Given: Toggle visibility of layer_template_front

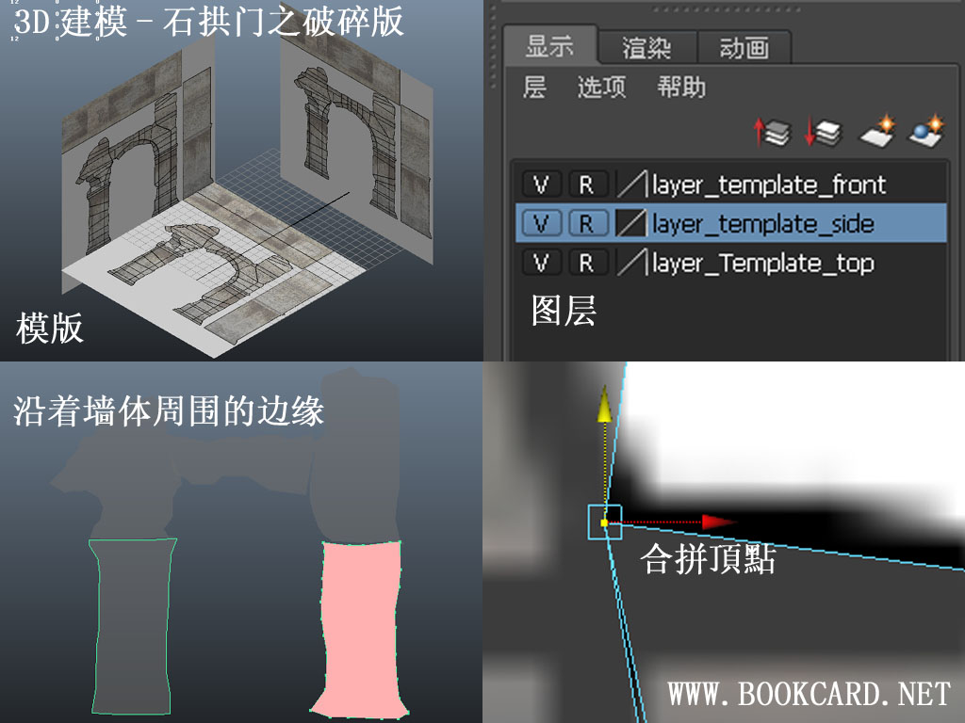Looking at the screenshot, I should tap(542, 185).
